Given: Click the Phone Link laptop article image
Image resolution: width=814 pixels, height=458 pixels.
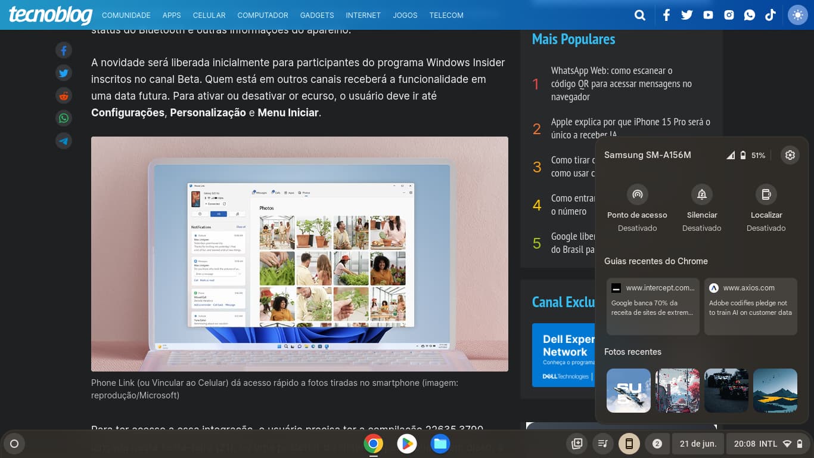Looking at the screenshot, I should (x=300, y=254).
